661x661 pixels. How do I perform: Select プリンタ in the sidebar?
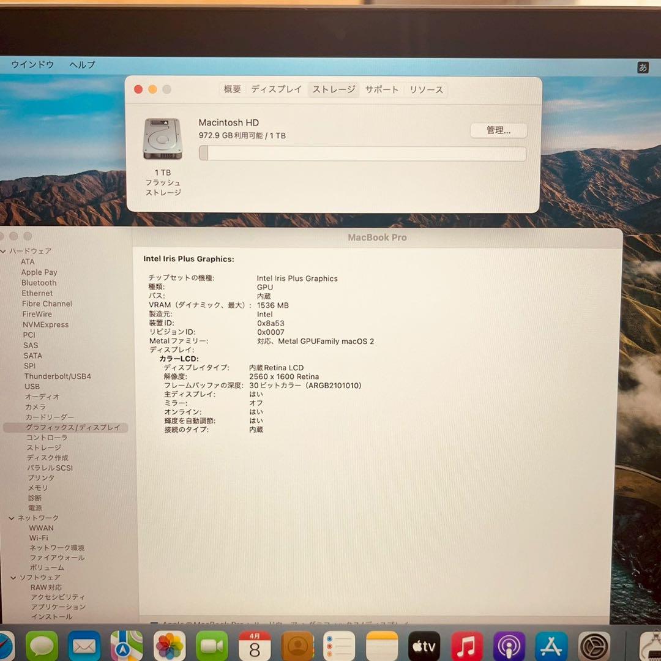point(41,477)
